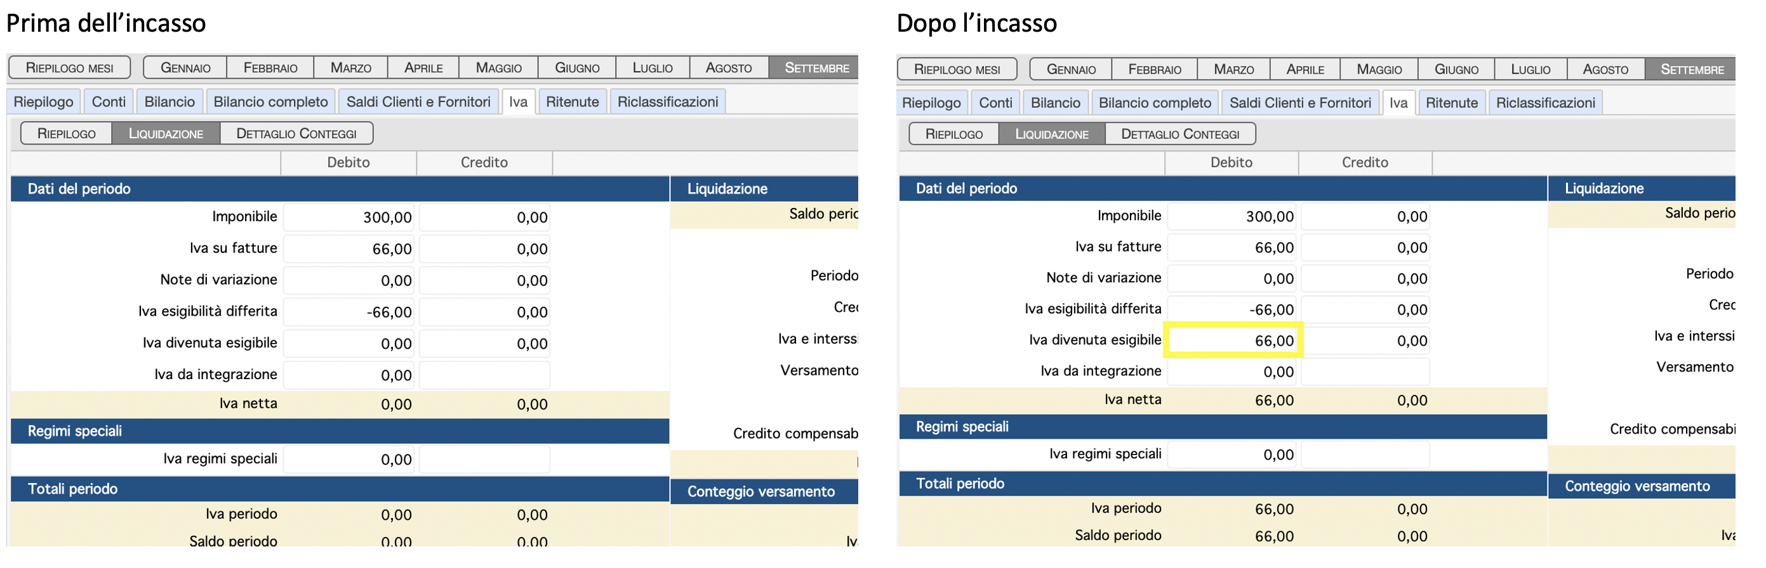This screenshot has width=1766, height=568.
Task: Select Aprile month in the Dopo l'incasso panel
Action: coord(1305,69)
